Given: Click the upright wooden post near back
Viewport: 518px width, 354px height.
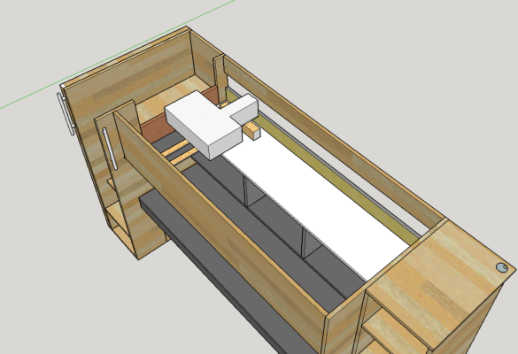Looking at the screenshot, I should point(220,80).
